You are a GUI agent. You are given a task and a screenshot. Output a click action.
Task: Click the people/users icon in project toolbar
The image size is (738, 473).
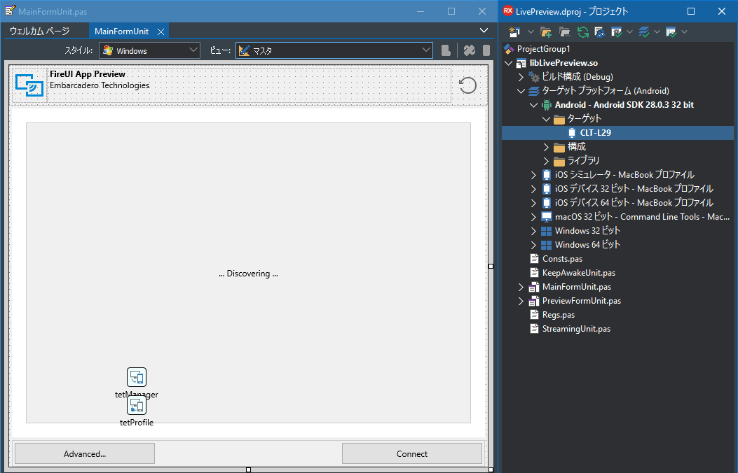pyautogui.click(x=600, y=32)
